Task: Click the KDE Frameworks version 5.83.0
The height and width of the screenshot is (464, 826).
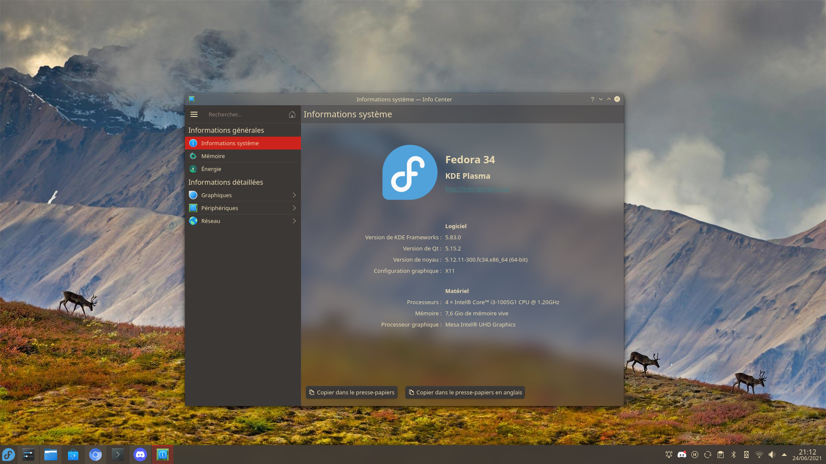Action: coord(453,237)
